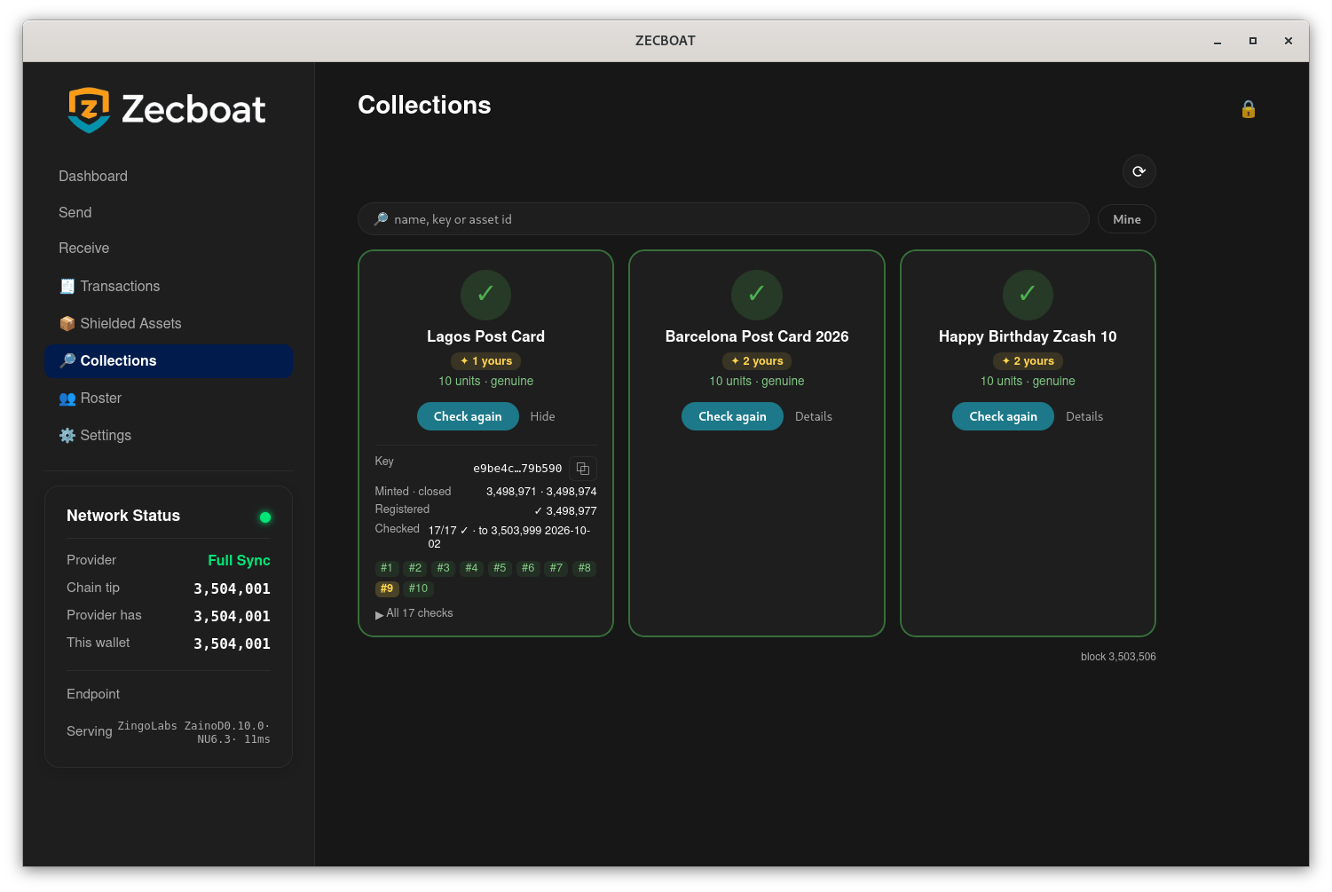Click the Checked 17/17 status text

tap(509, 537)
